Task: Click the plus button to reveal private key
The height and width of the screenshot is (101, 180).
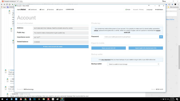Action: [161, 37]
